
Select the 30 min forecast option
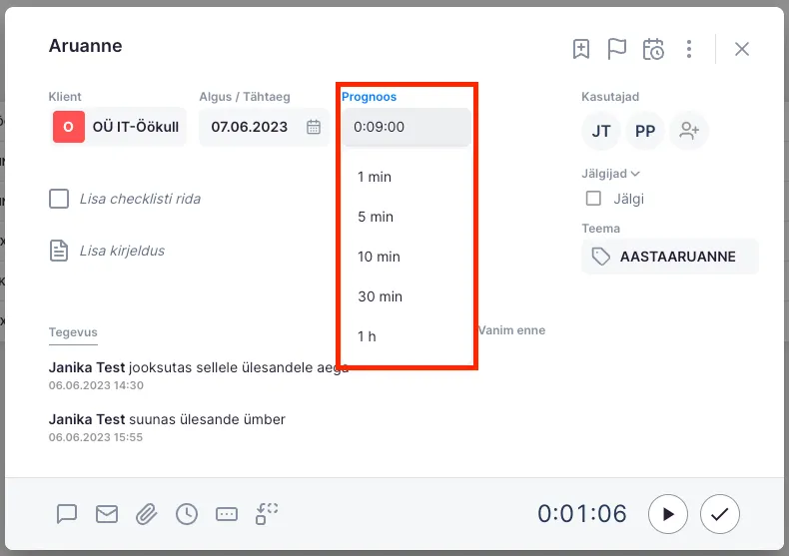[380, 296]
